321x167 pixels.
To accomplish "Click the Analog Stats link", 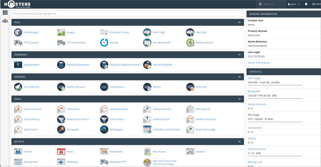I will tap(31, 162).
